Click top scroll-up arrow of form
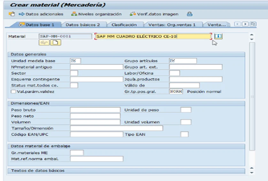This screenshot has height=181, width=268. click(252, 35)
